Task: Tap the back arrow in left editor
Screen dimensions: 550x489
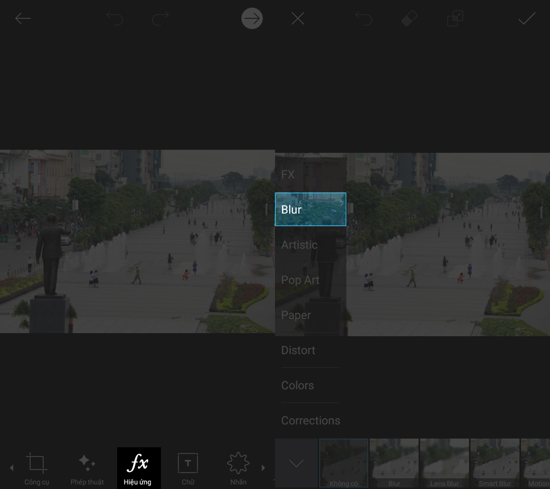Action: 23,19
